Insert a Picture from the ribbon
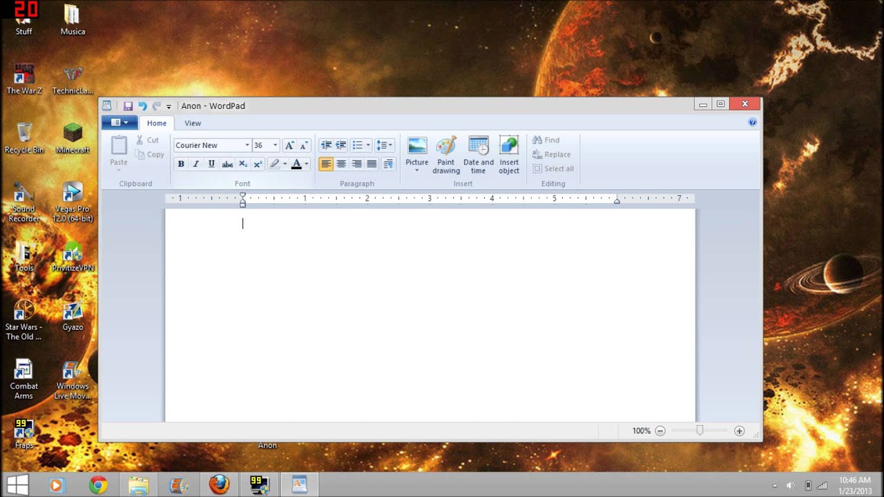 (416, 153)
